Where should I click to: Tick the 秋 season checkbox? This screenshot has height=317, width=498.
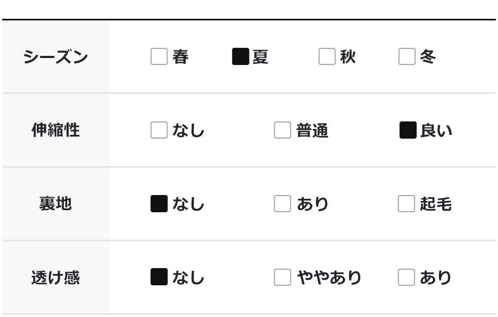pyautogui.click(x=327, y=56)
